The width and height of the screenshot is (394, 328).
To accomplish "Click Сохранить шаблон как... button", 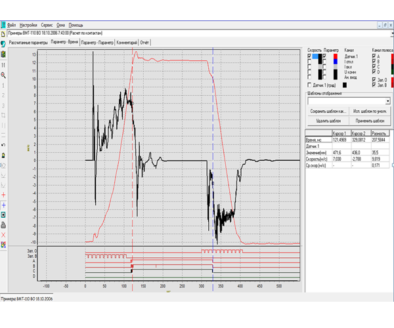I will [328, 111].
